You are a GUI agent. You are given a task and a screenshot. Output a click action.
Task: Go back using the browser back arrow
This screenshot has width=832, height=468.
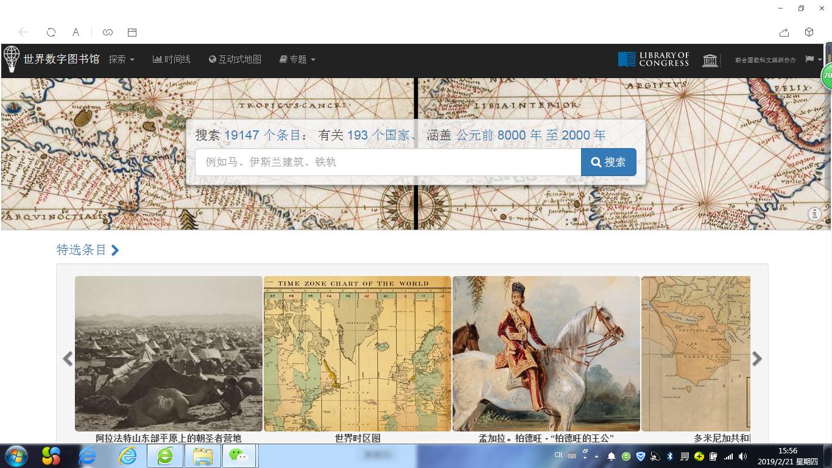point(24,32)
